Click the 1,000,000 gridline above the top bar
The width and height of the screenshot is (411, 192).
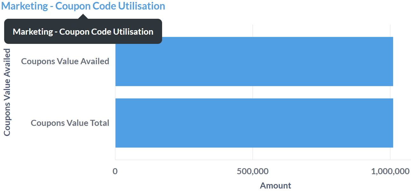tap(390, 31)
